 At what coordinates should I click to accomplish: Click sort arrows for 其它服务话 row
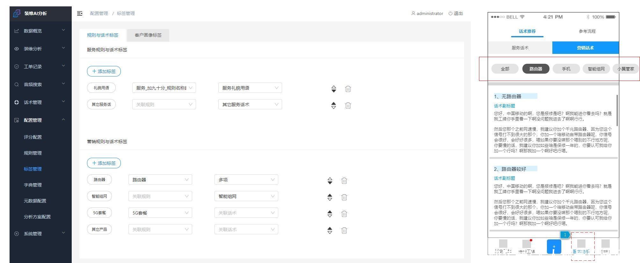334,106
